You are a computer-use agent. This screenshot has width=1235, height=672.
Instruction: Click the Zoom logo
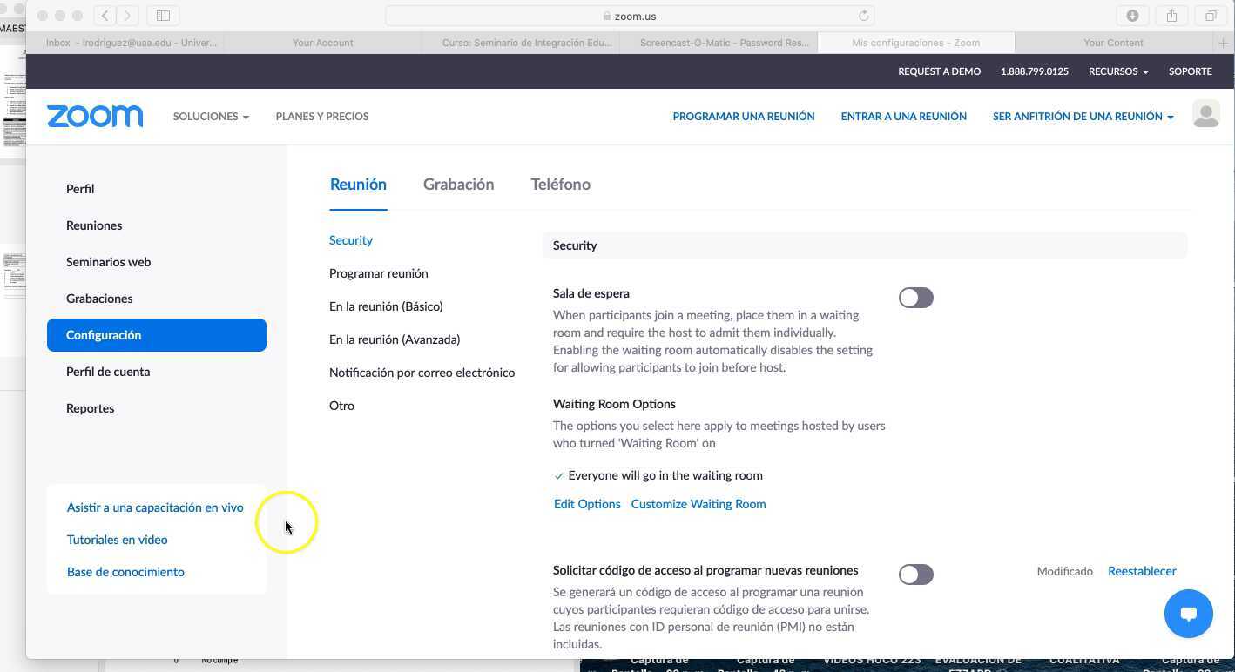click(x=95, y=116)
